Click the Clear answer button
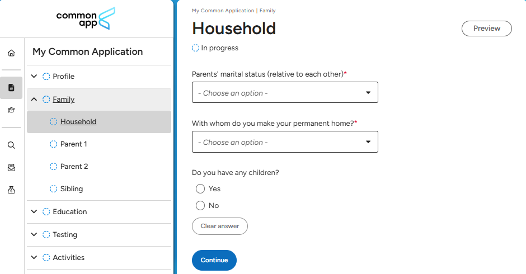Screen dimensions: 526x274 (x=220, y=226)
